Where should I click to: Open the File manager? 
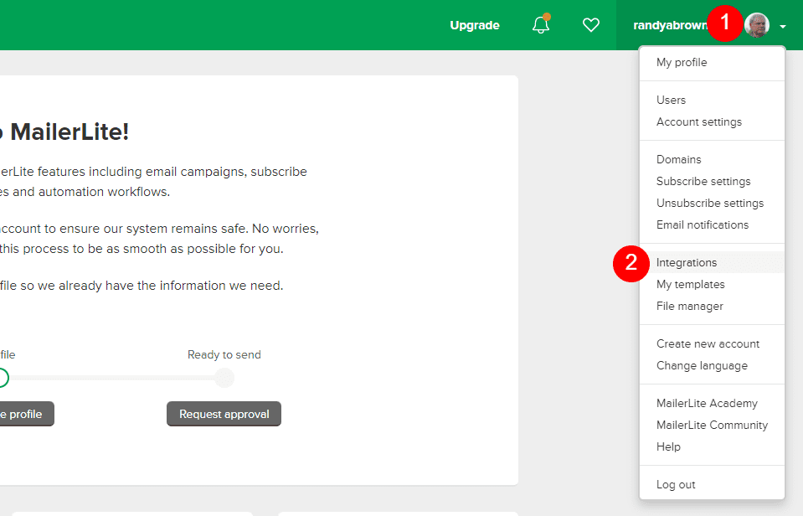click(x=689, y=306)
